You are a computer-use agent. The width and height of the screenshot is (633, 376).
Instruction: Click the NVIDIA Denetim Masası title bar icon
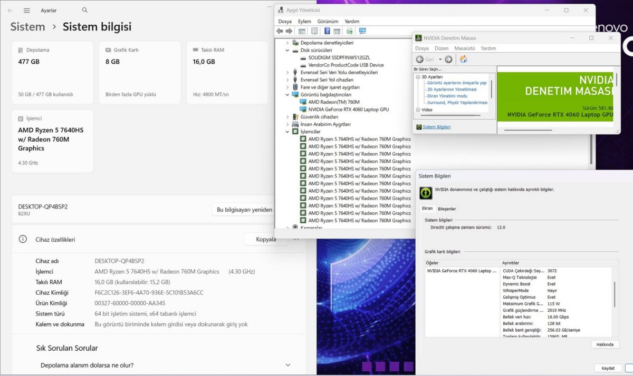(x=418, y=38)
